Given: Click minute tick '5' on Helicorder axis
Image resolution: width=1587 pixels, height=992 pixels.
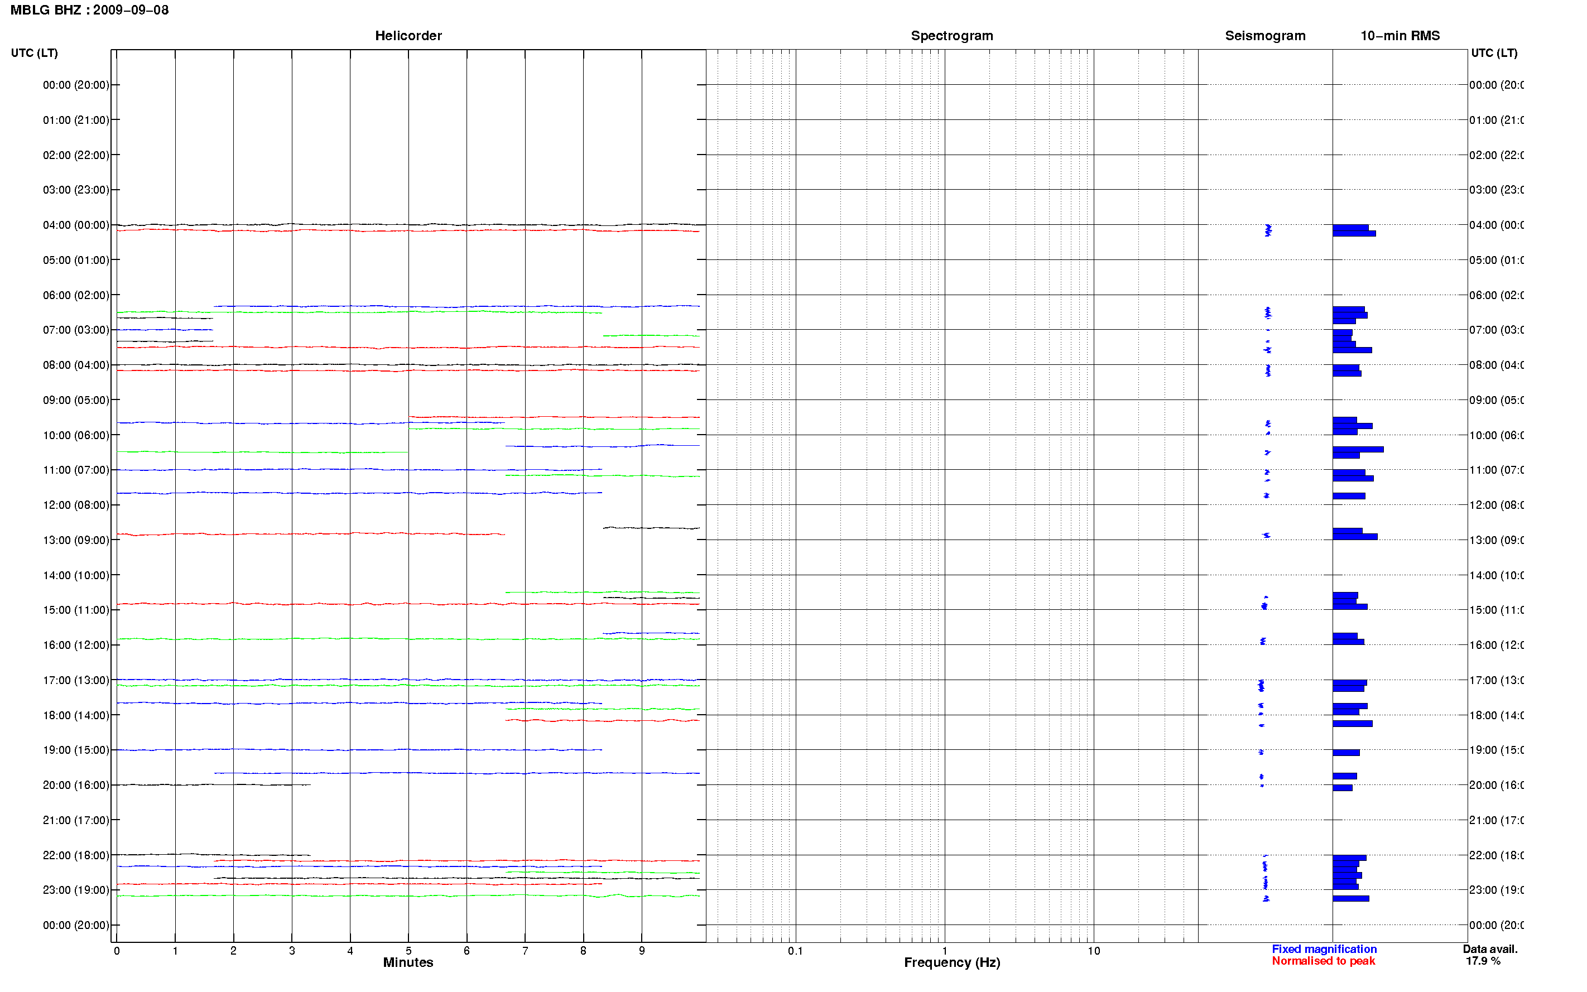Looking at the screenshot, I should [x=408, y=951].
